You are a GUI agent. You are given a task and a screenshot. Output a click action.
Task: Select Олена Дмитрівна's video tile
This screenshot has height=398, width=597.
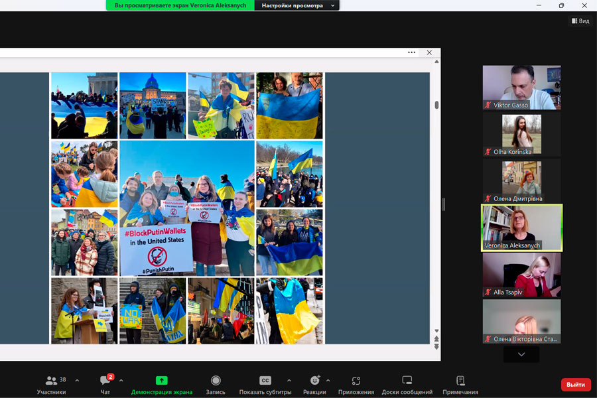(521, 181)
